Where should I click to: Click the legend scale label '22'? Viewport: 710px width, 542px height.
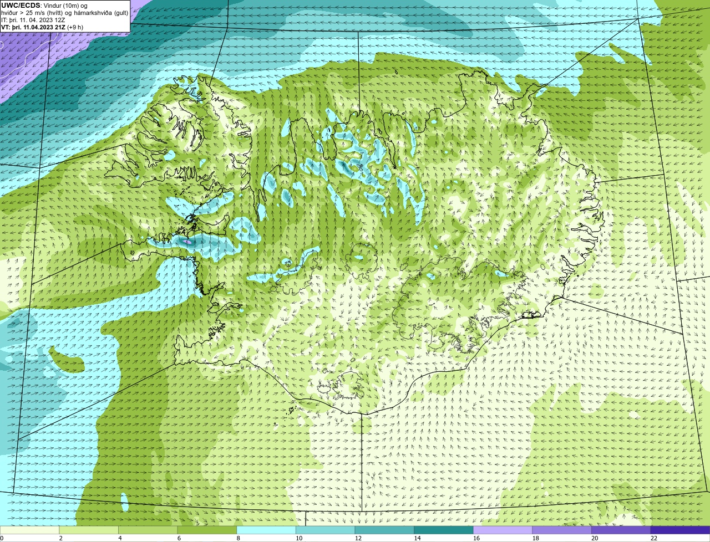pos(654,538)
